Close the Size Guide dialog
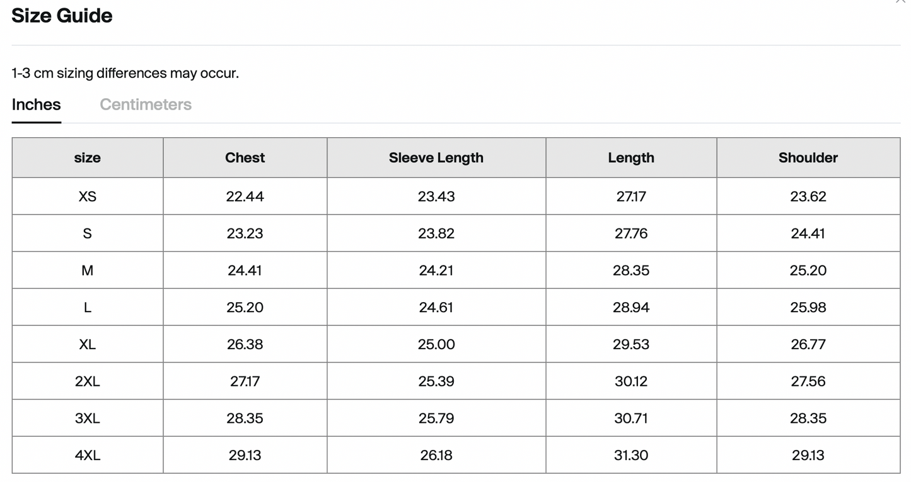911x482 pixels. pyautogui.click(x=901, y=2)
